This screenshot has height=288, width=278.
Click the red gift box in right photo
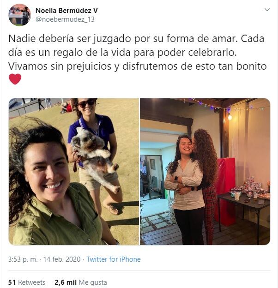pos(225,189)
